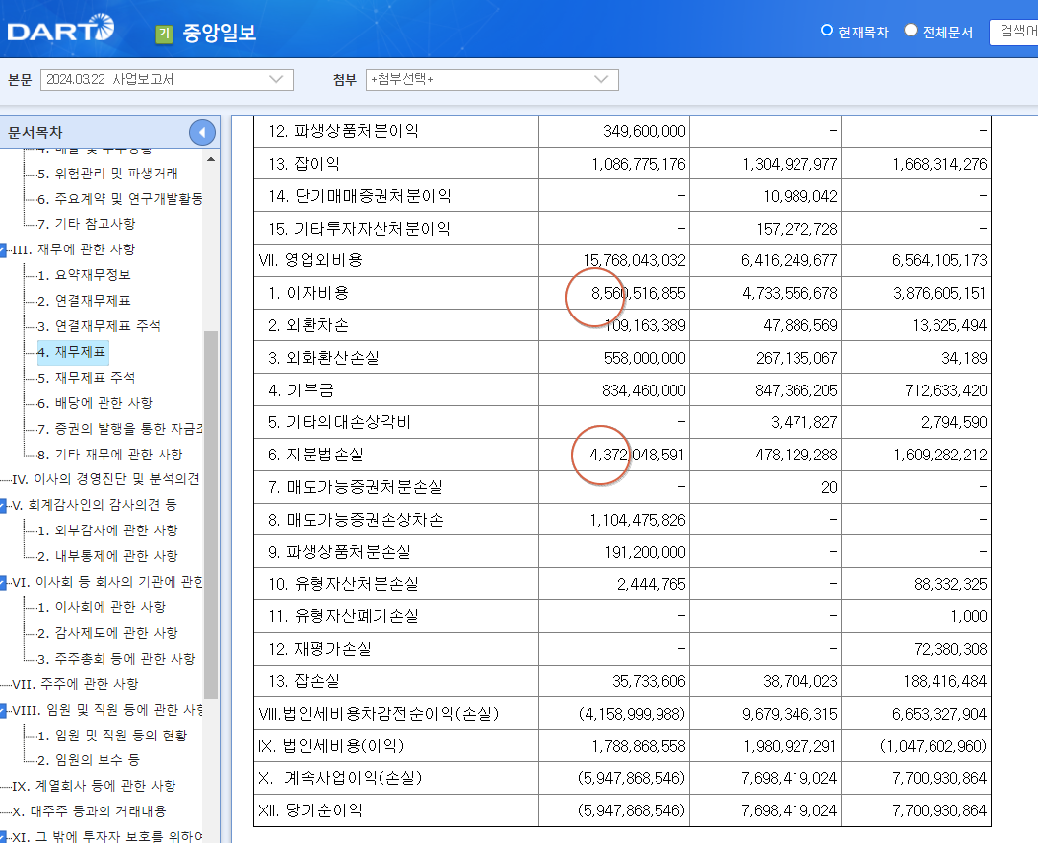Select the highlighted 4. 재무제표 item
Screen dimensions: 1038x843
(x=72, y=352)
